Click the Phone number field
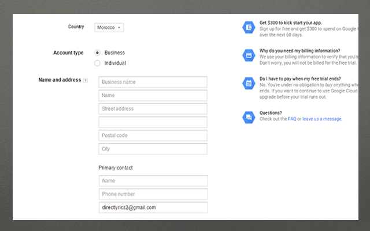 (153, 194)
